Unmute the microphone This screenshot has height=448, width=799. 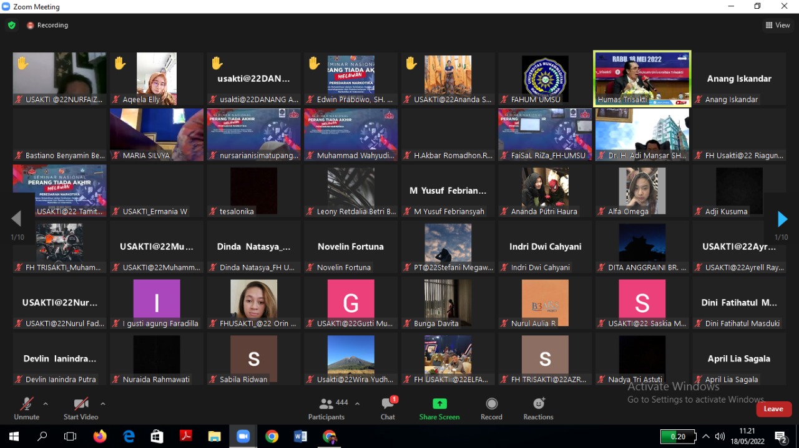pyautogui.click(x=26, y=408)
